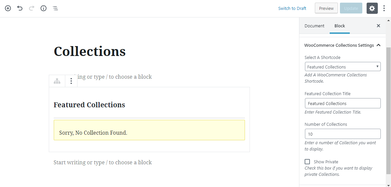Switch to the Document tab
This screenshot has height=187, width=391.
click(x=314, y=26)
